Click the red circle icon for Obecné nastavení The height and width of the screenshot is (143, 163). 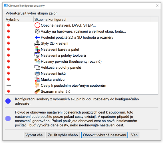click(37, 25)
